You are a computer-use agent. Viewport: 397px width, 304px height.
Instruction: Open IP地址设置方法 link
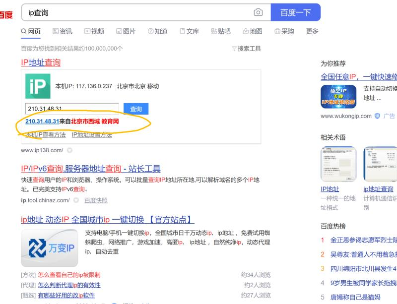92,135
